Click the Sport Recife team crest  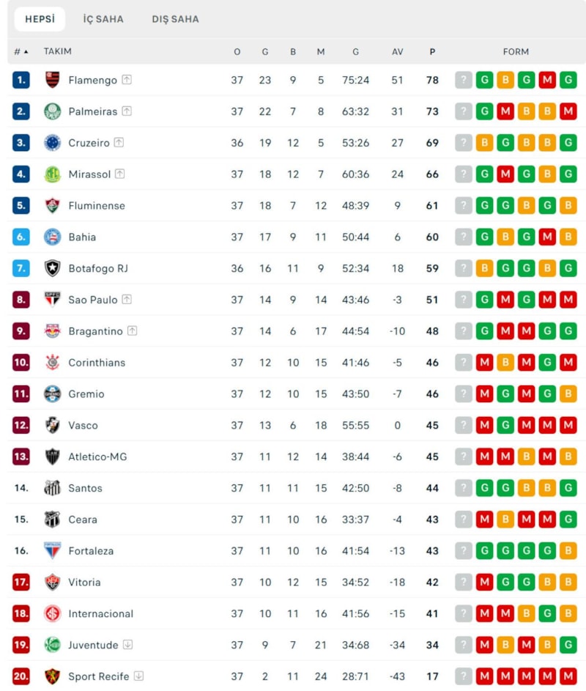click(x=53, y=676)
